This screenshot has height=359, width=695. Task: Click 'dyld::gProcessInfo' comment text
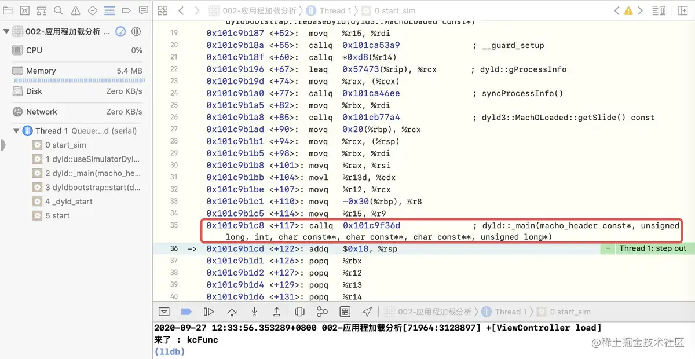tap(524, 69)
